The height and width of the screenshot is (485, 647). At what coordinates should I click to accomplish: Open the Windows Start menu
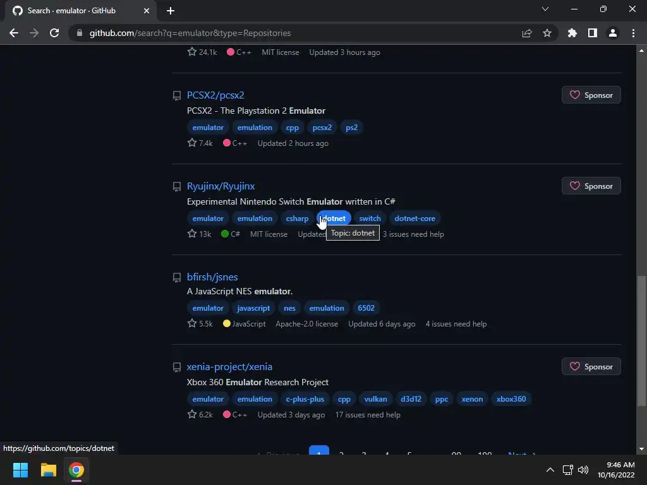click(x=20, y=470)
